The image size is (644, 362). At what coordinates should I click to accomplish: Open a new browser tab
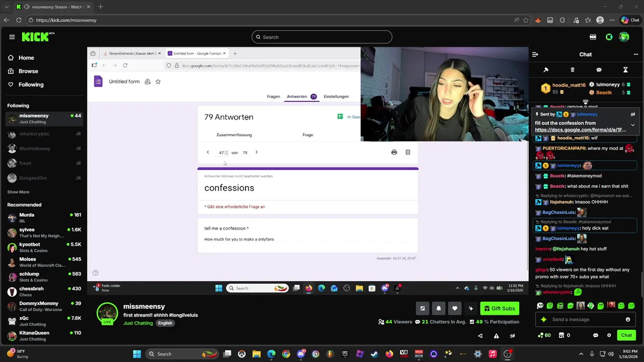(101, 7)
